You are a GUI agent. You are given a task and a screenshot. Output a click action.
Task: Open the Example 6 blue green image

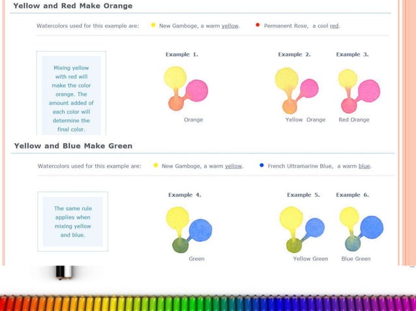[361, 229]
